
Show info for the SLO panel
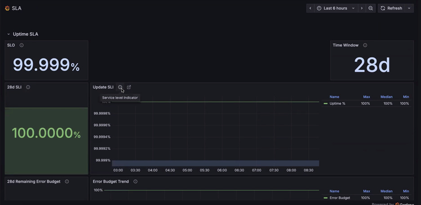tap(22, 45)
